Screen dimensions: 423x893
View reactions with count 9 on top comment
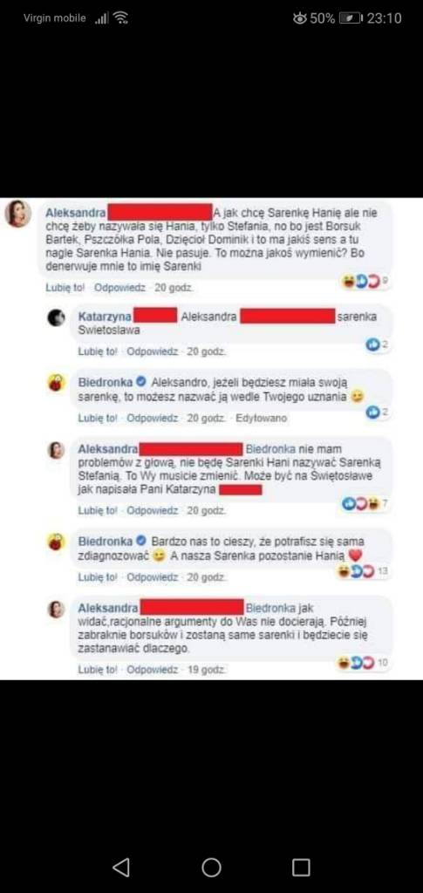[365, 280]
